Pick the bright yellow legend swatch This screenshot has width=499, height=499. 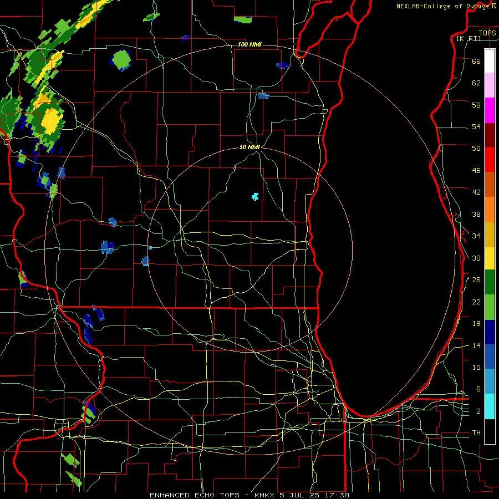[x=490, y=258]
